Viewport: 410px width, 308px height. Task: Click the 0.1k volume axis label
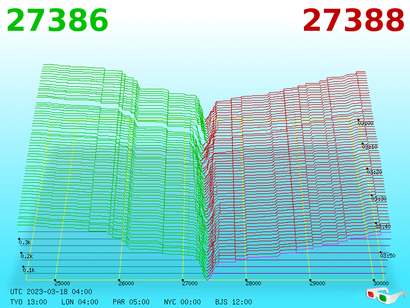click(x=29, y=271)
